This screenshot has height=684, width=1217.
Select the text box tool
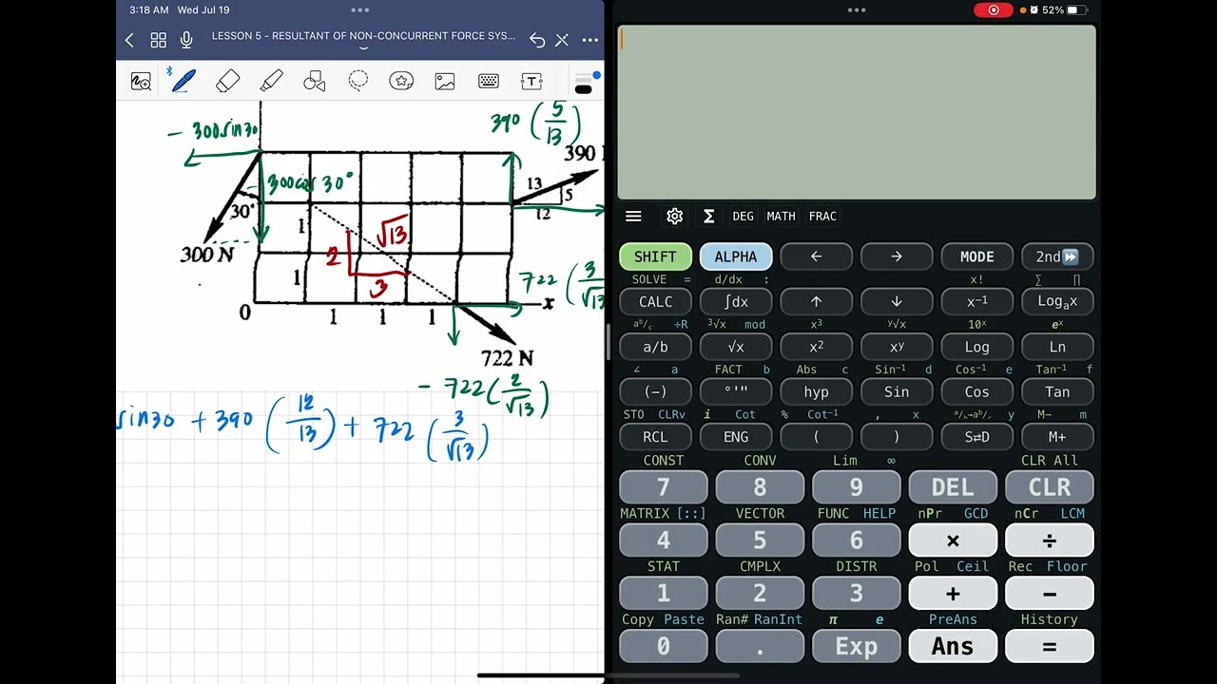click(x=531, y=82)
